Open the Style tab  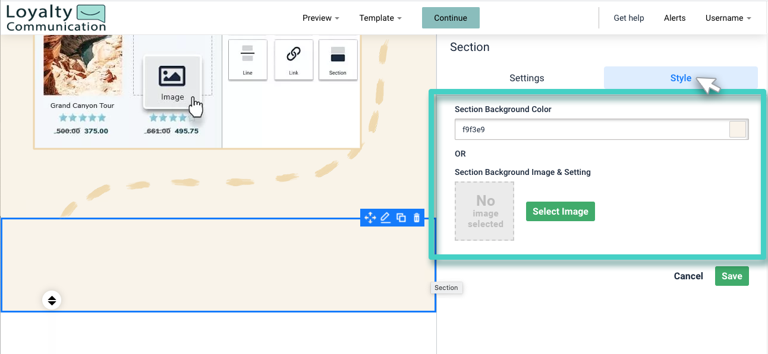tap(680, 78)
